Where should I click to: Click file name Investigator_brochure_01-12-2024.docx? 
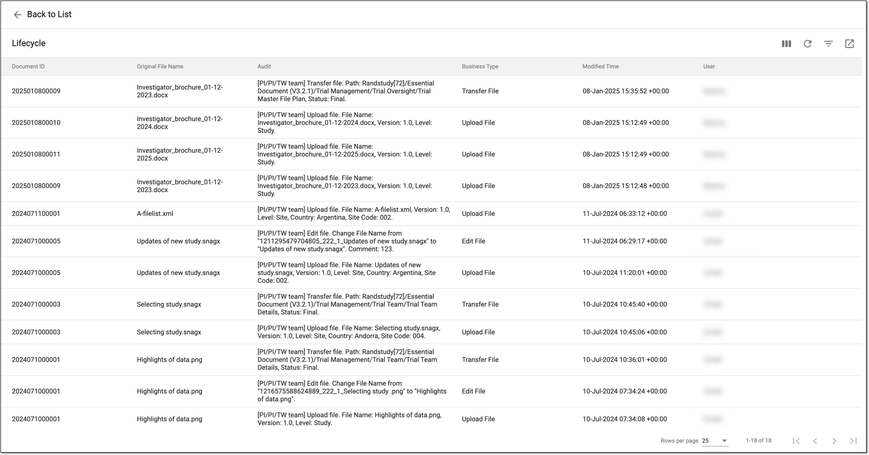[x=180, y=123]
